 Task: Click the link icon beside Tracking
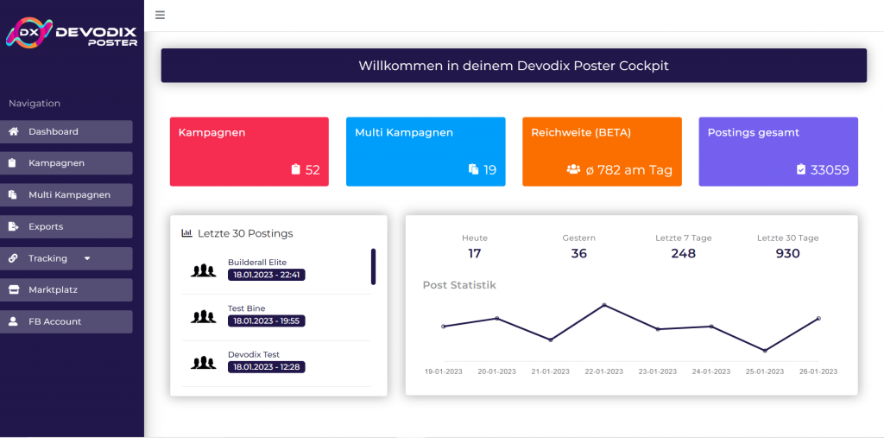point(13,258)
